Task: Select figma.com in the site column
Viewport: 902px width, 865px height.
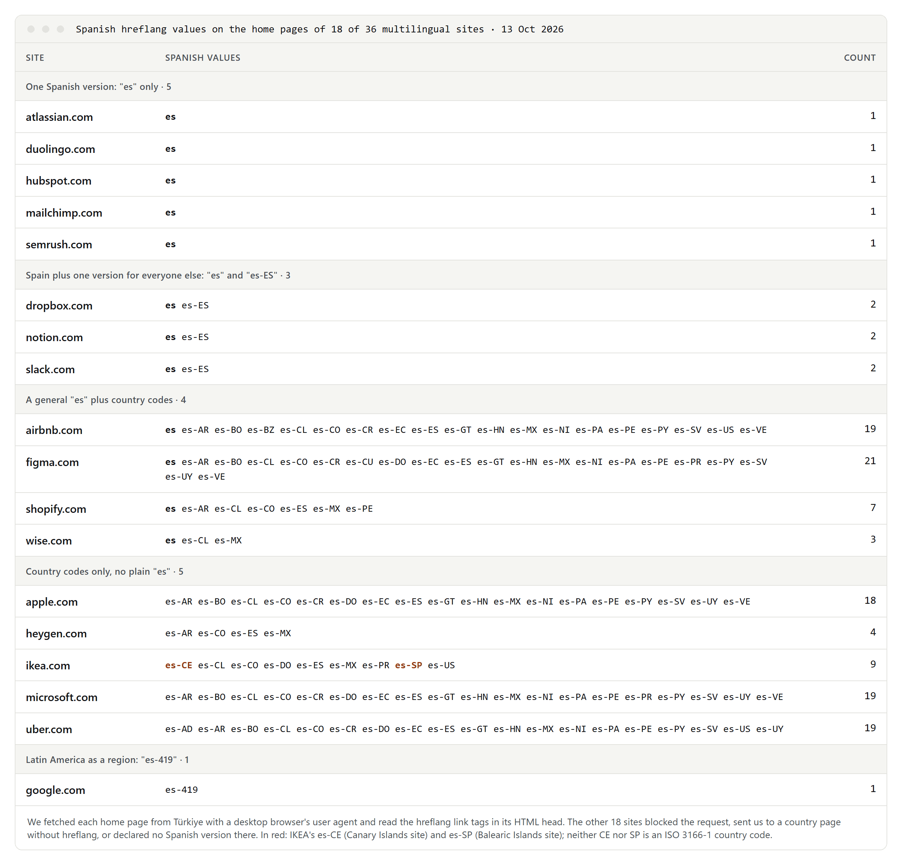Action: click(x=52, y=462)
